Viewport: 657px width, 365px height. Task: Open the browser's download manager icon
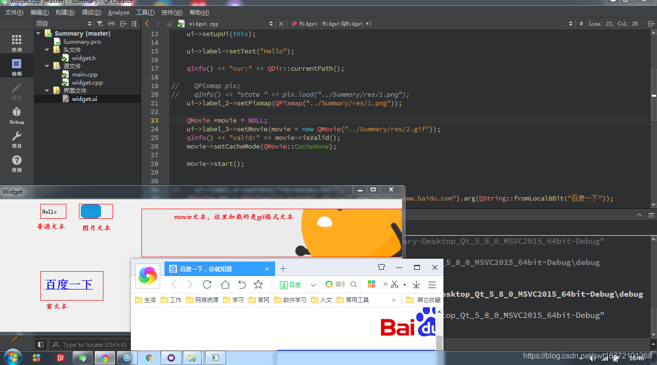point(416,285)
